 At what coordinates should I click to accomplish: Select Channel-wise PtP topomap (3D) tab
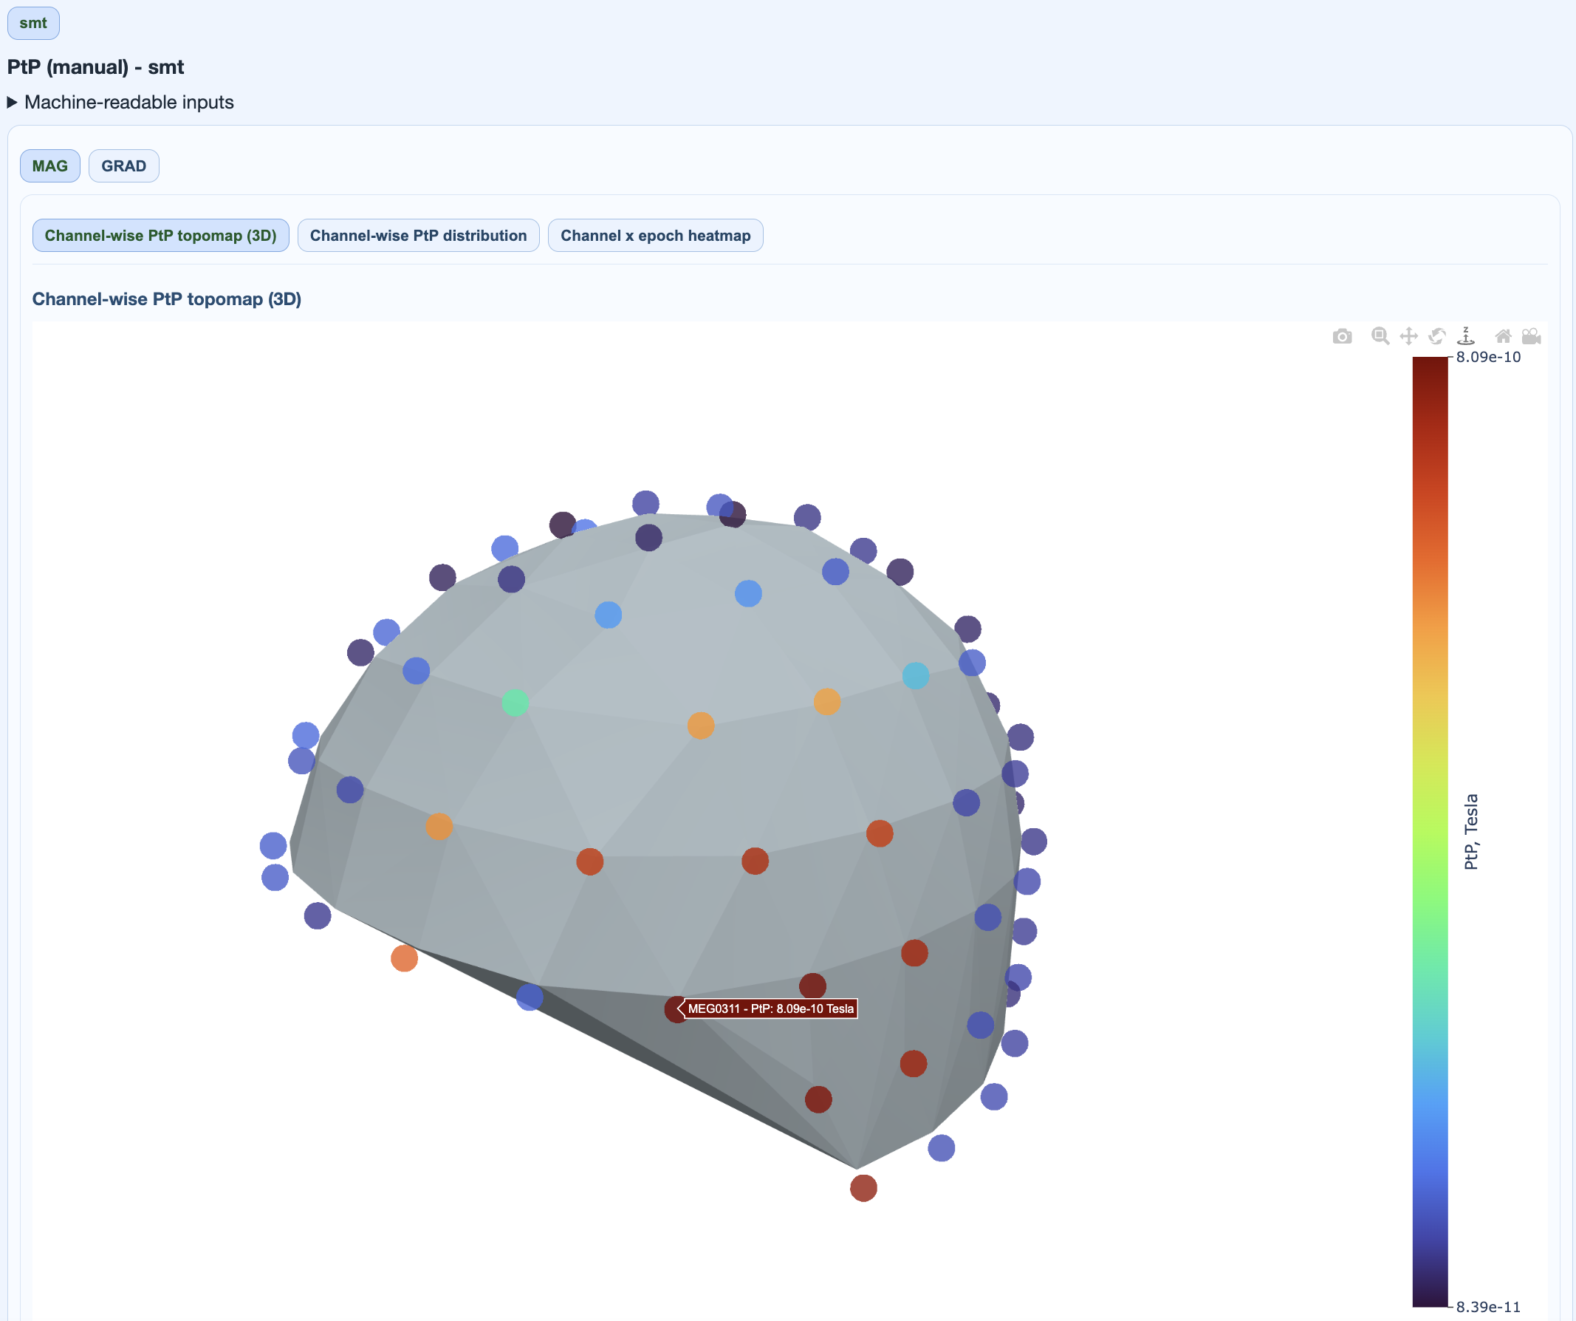click(160, 236)
